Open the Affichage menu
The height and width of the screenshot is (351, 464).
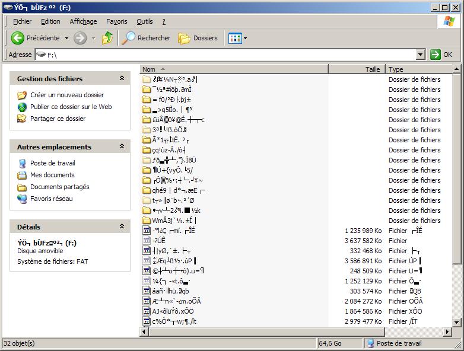[83, 21]
